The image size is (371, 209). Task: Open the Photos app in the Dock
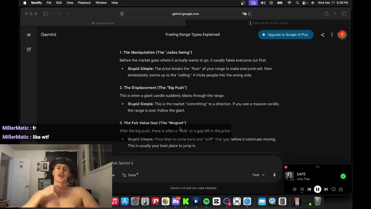166,201
